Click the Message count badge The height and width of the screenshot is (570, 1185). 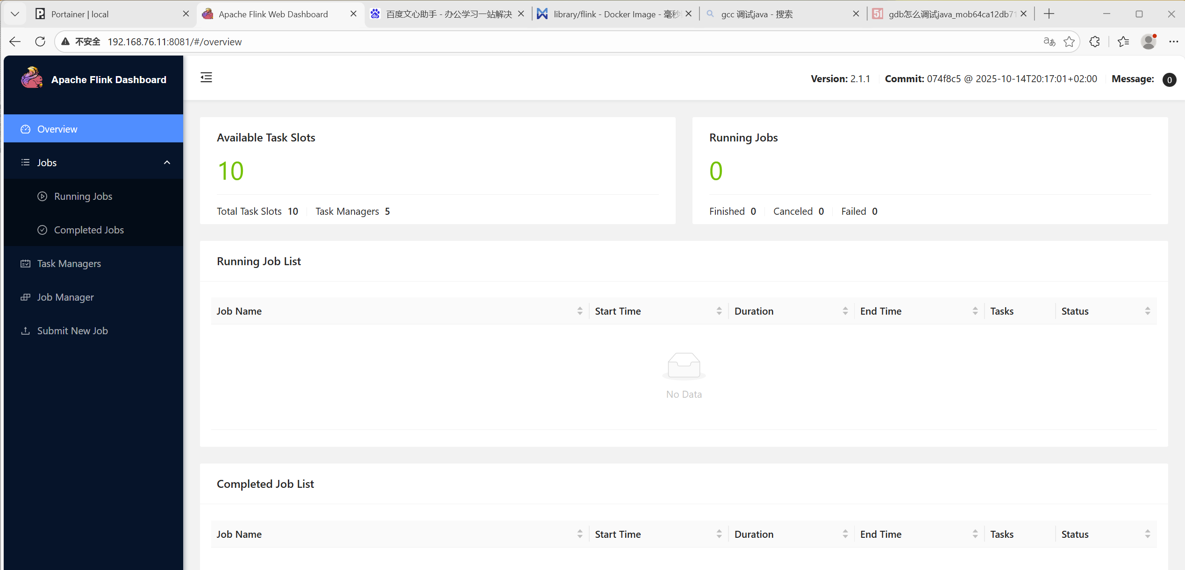pyautogui.click(x=1169, y=80)
